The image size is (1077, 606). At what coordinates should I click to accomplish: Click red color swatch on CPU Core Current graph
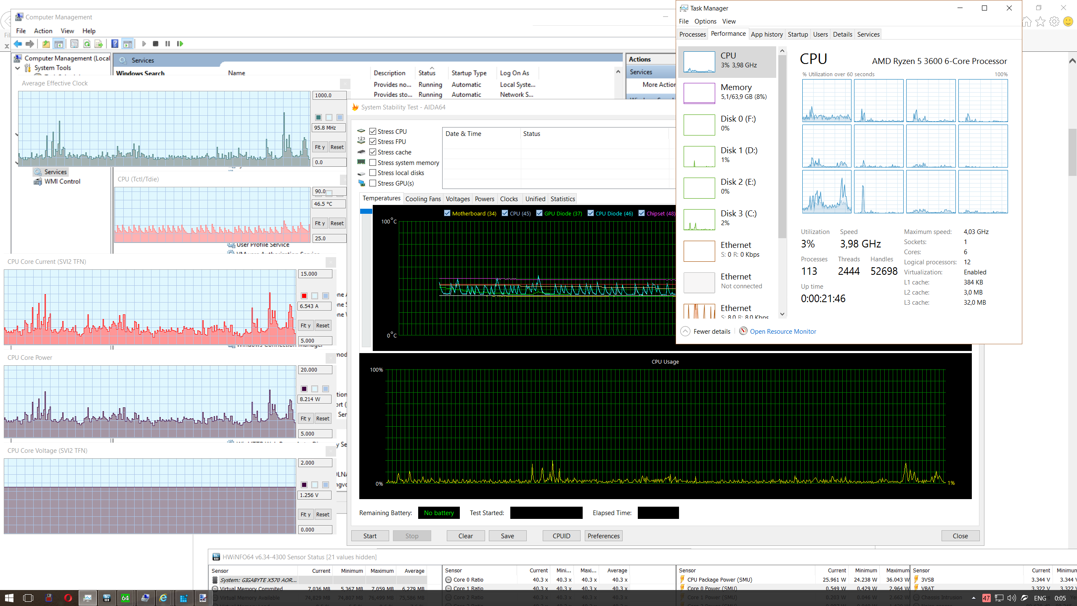(x=304, y=296)
